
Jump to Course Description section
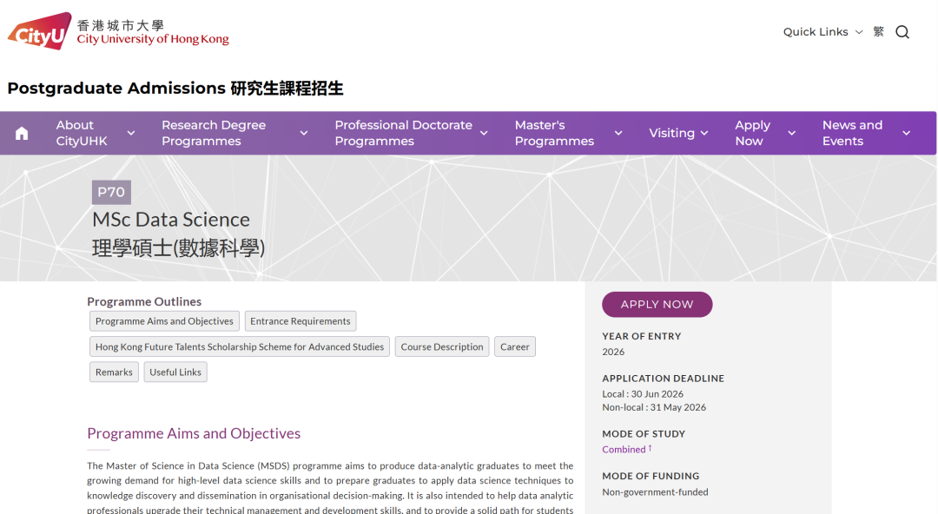point(442,346)
